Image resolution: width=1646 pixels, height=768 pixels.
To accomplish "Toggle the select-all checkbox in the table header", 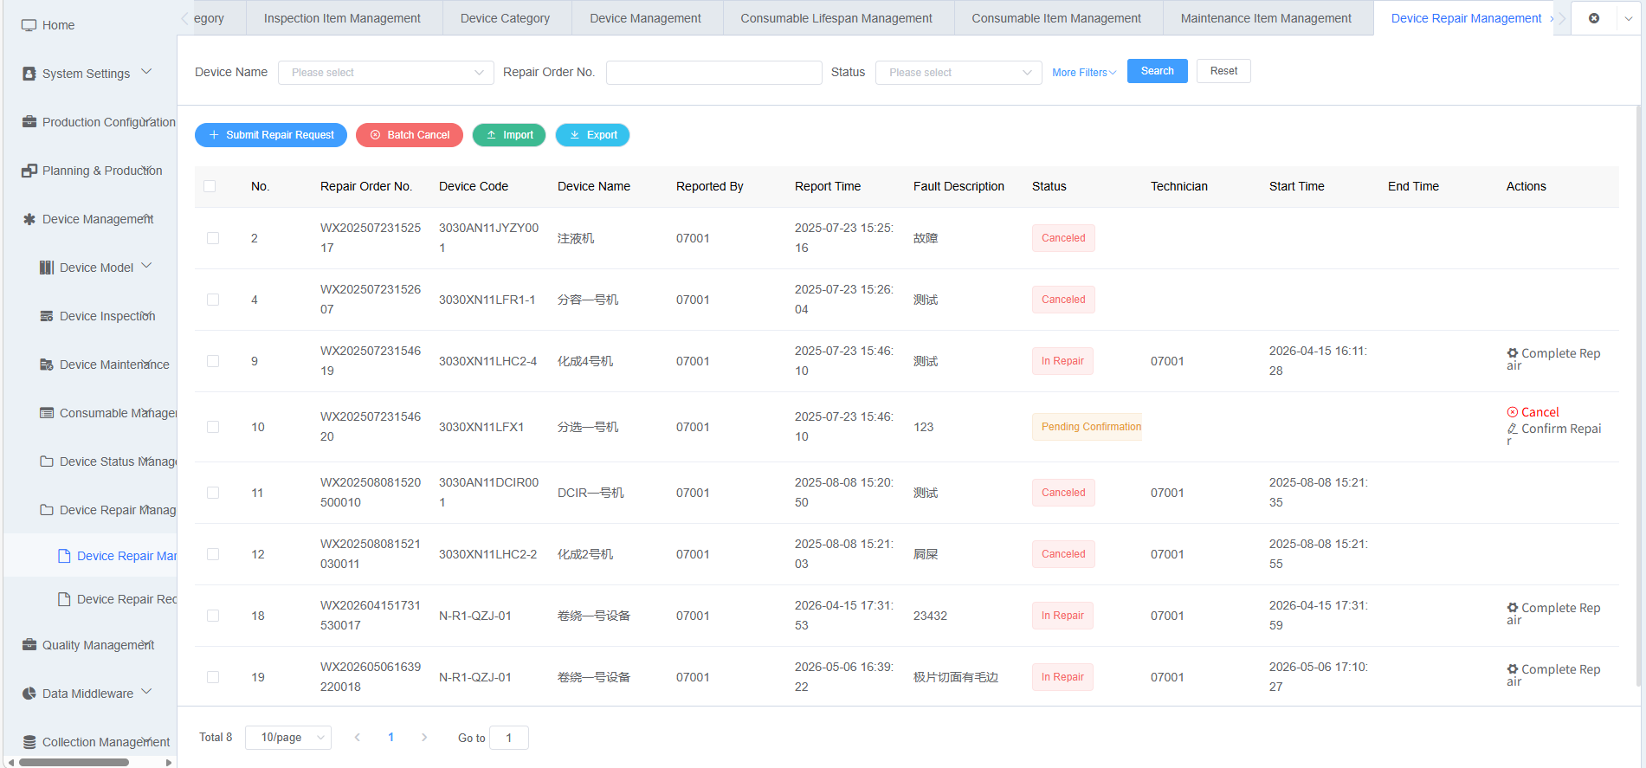I will 210,186.
